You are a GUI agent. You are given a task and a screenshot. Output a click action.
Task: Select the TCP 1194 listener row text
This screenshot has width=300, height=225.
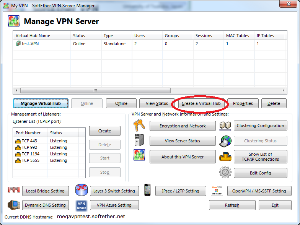point(31,154)
